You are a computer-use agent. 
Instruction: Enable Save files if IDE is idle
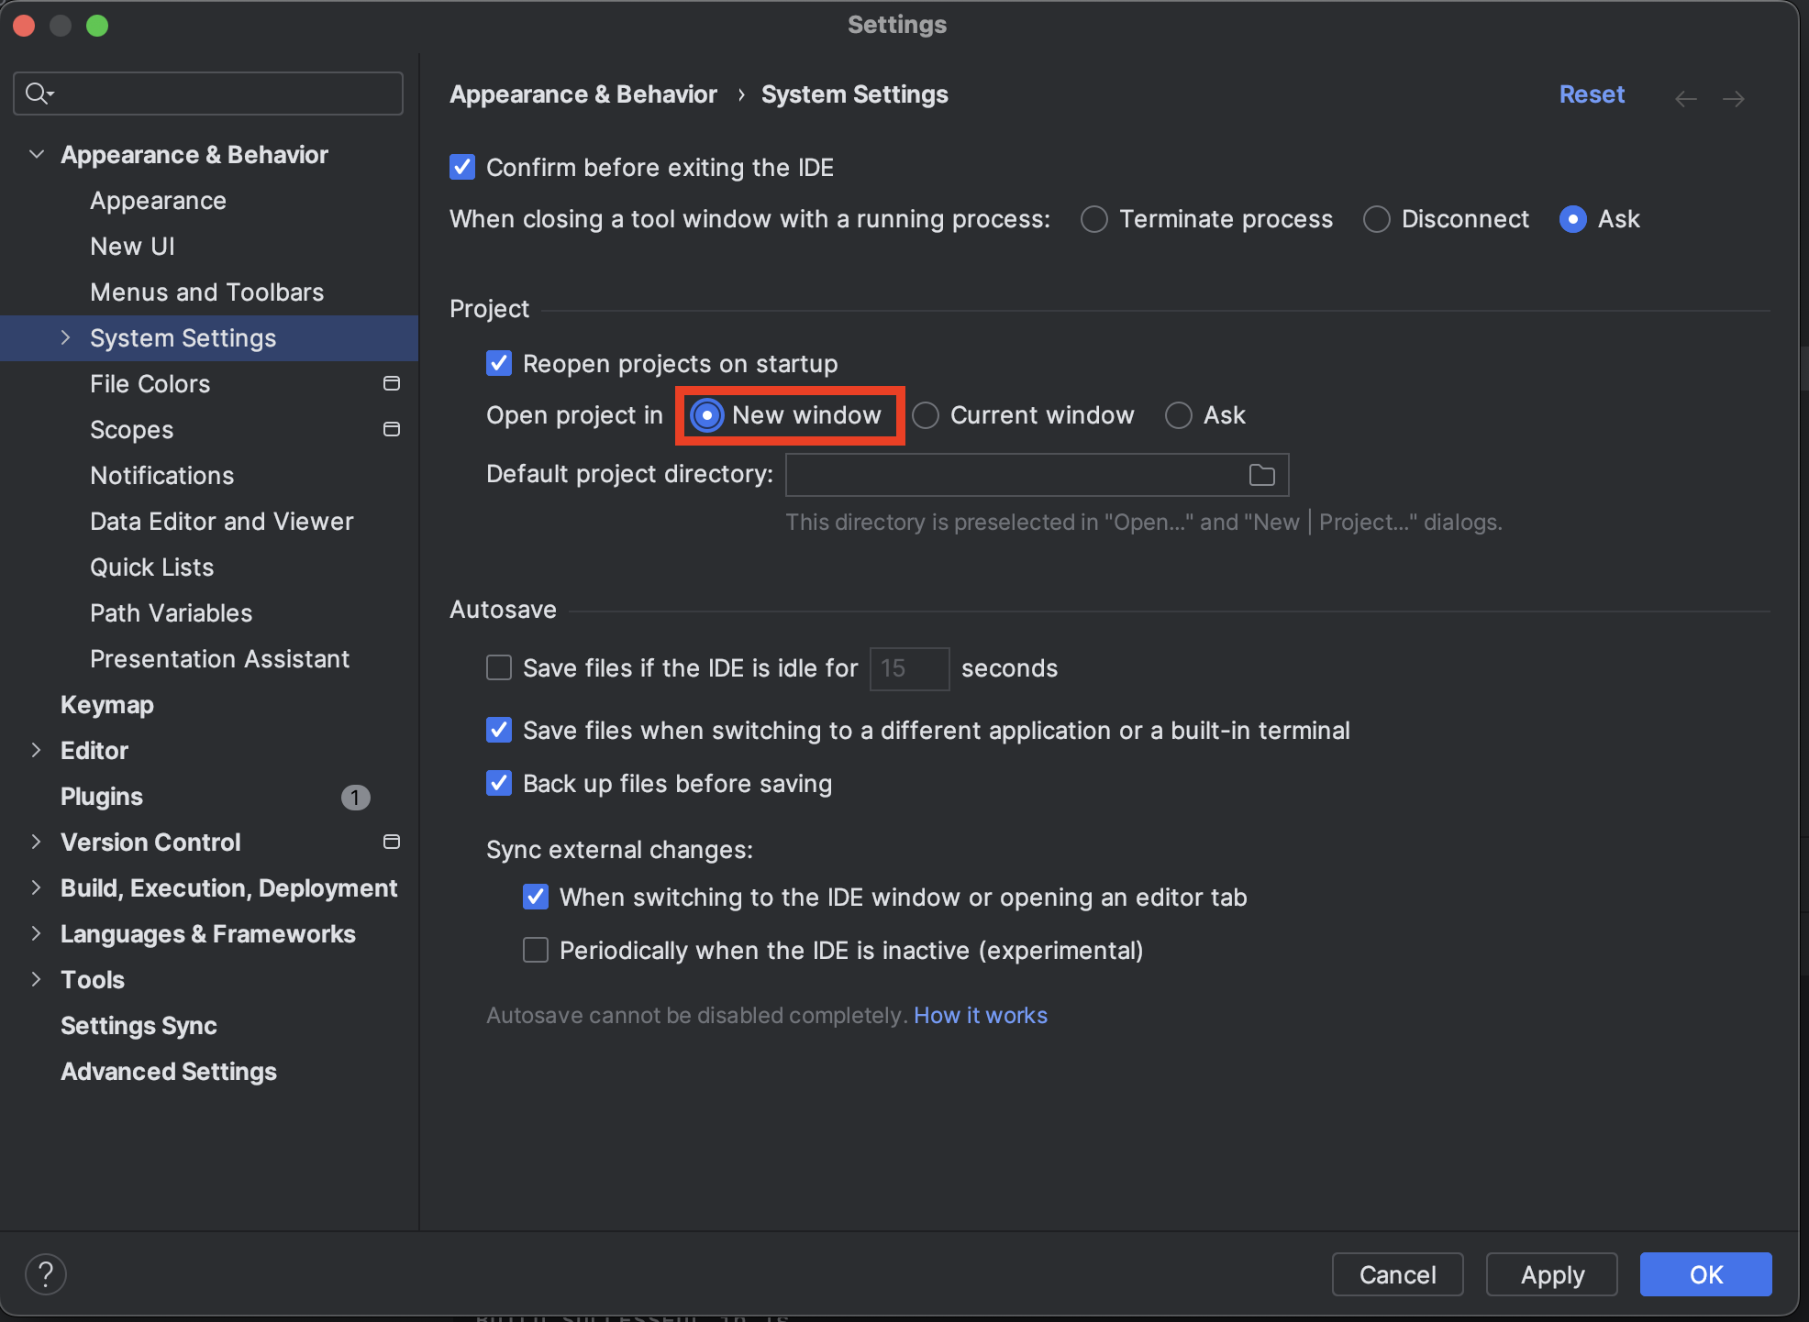499,667
